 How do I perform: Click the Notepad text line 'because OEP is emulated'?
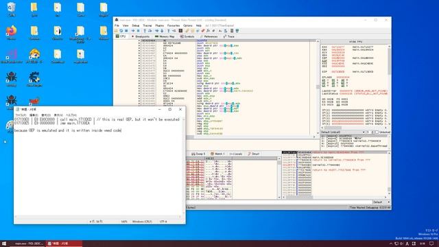67,130
